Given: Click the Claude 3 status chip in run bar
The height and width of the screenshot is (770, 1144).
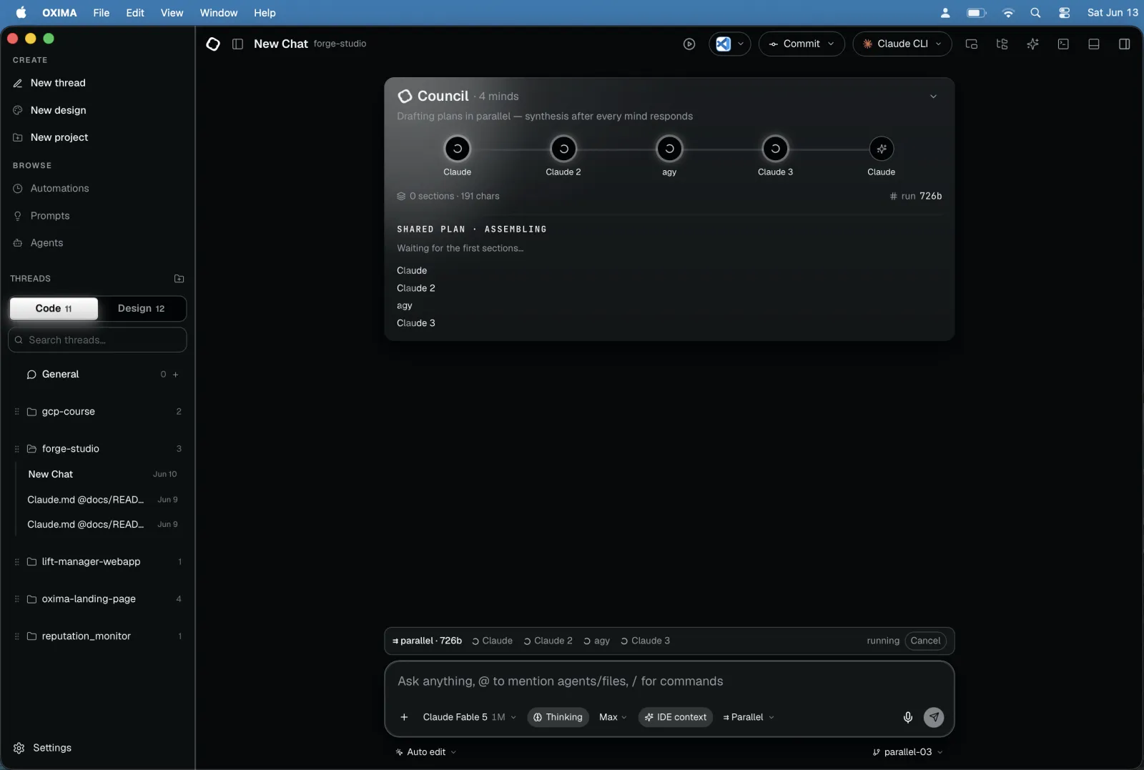Looking at the screenshot, I should [x=645, y=641].
